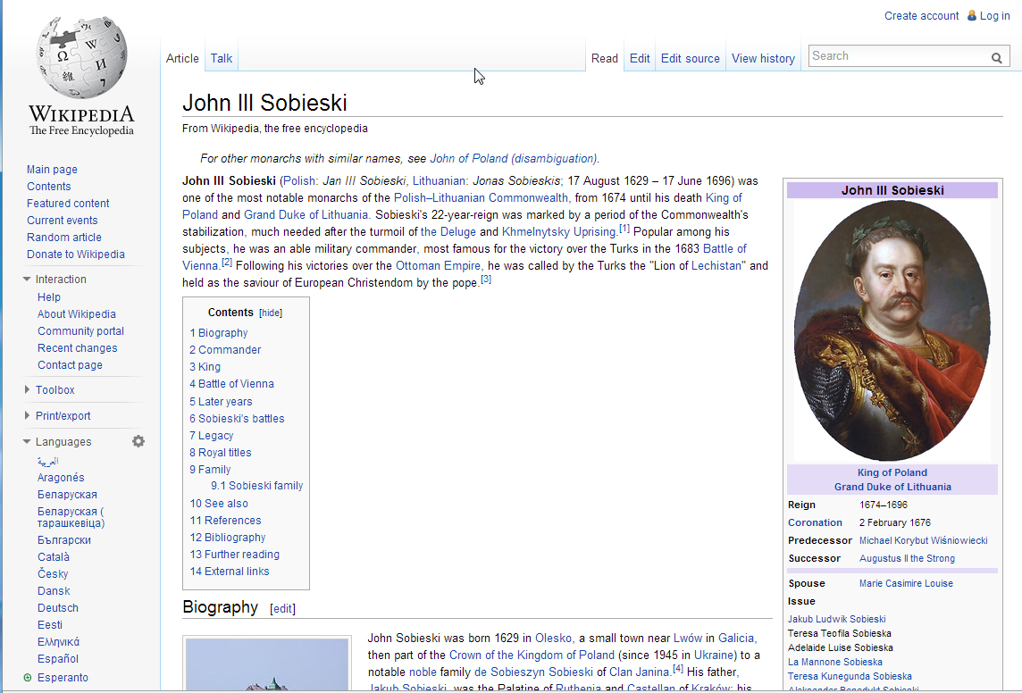Switch to Català language version
Image resolution: width=1022 pixels, height=693 pixels.
[54, 557]
